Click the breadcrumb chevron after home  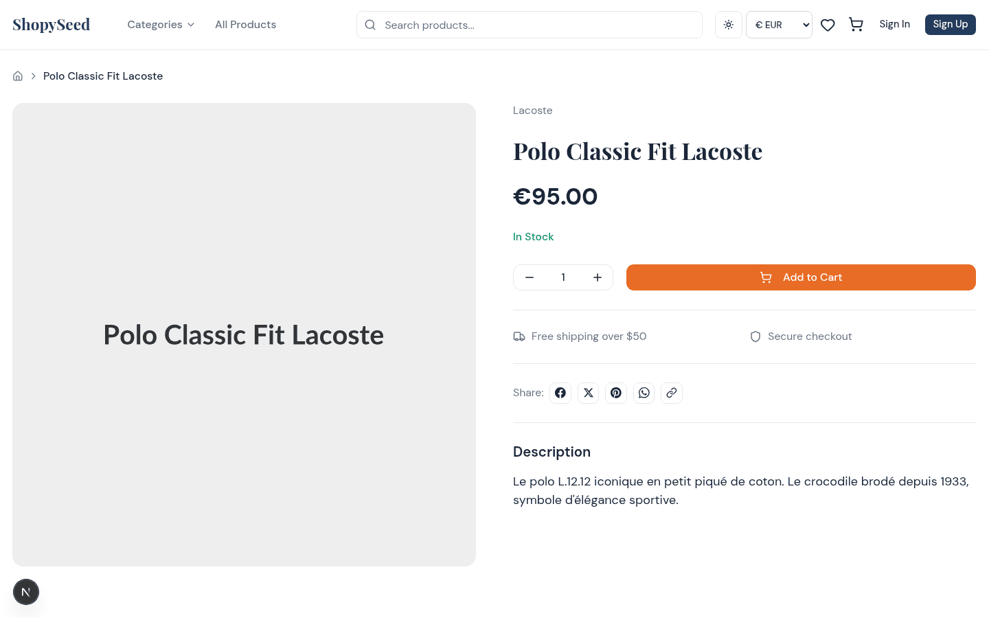point(33,76)
